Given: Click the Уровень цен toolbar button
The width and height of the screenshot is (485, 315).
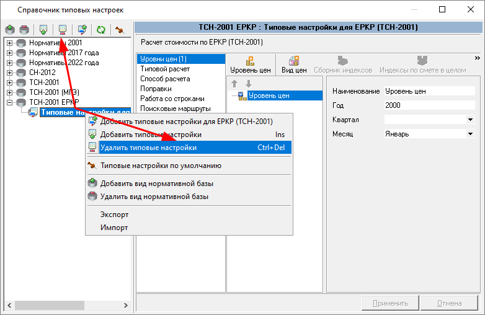Looking at the screenshot, I should (250, 64).
